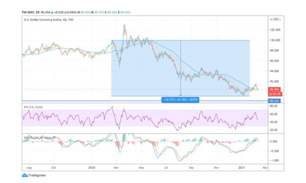Click the 2021 label on time axis
The image size is (306, 183).
point(242,168)
